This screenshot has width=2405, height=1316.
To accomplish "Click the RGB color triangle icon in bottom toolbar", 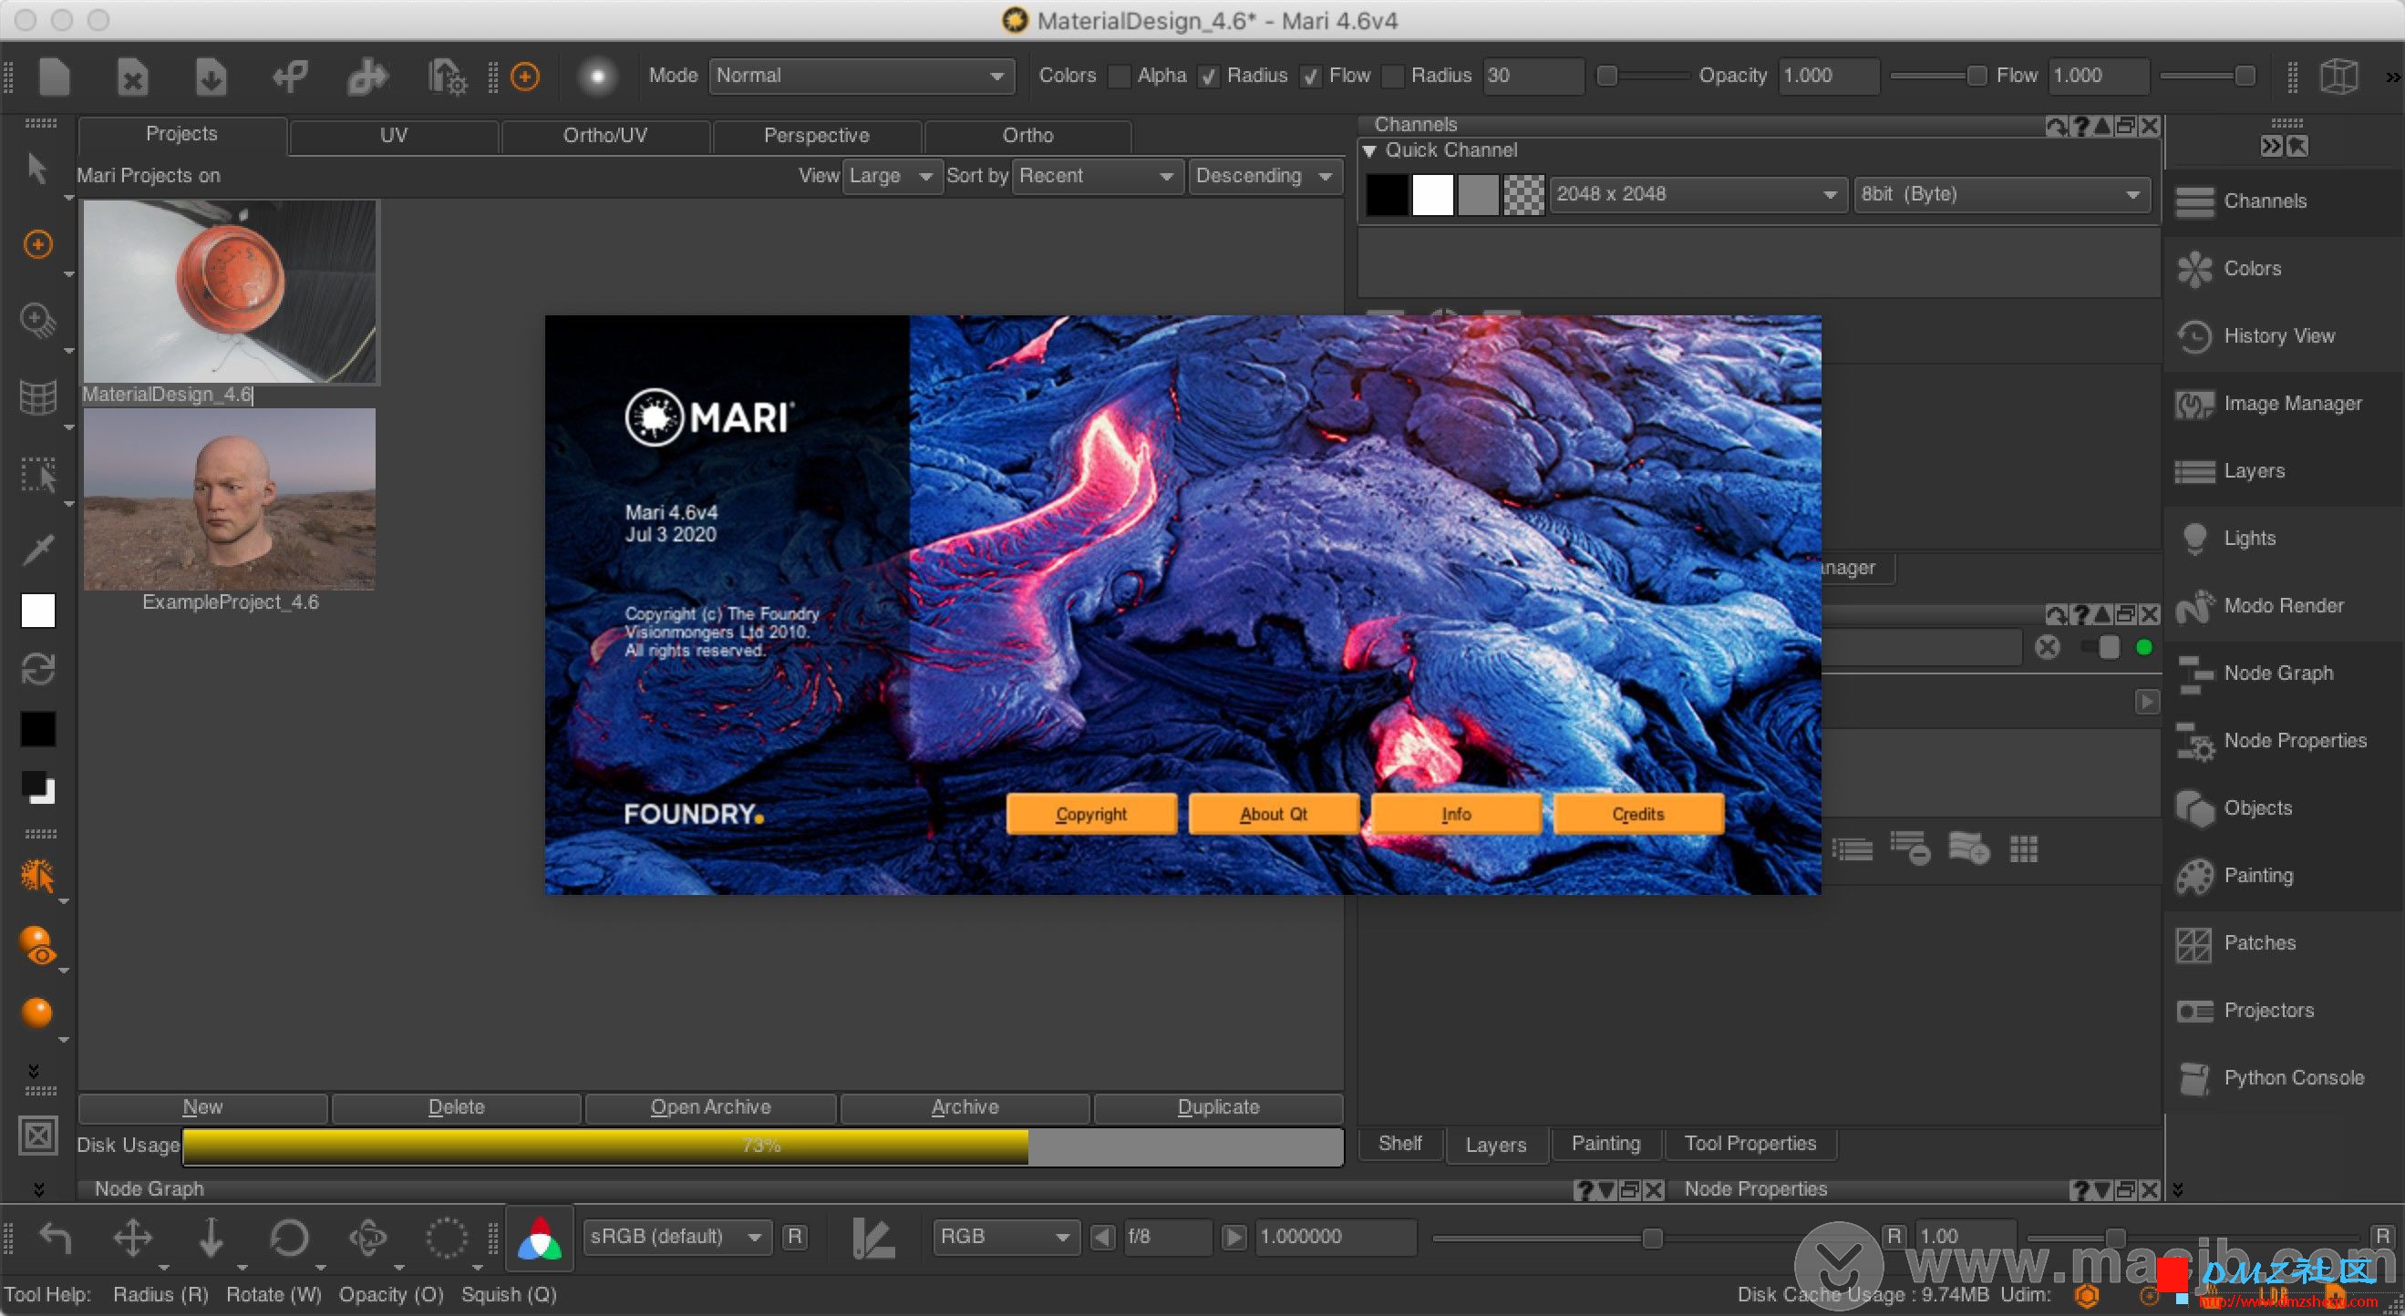I will [x=540, y=1238].
